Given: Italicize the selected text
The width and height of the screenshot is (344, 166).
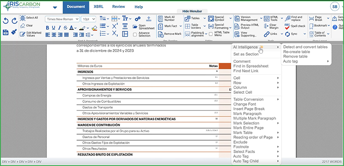Looking at the screenshot, I should [x=59, y=28].
